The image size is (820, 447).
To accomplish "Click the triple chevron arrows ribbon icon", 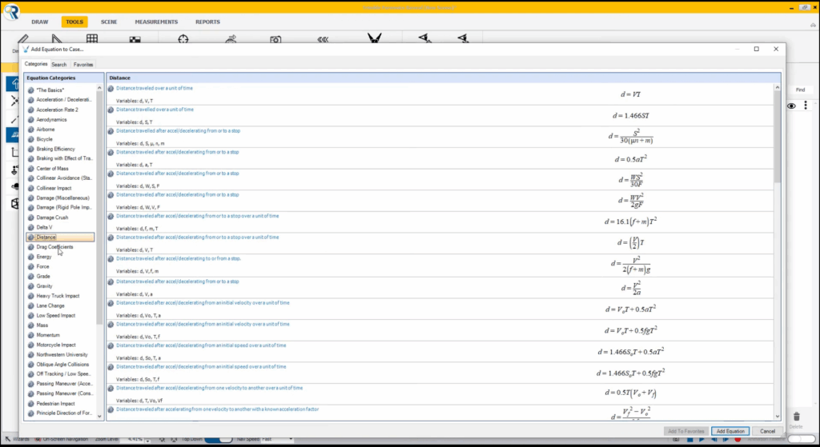I will coord(323,38).
